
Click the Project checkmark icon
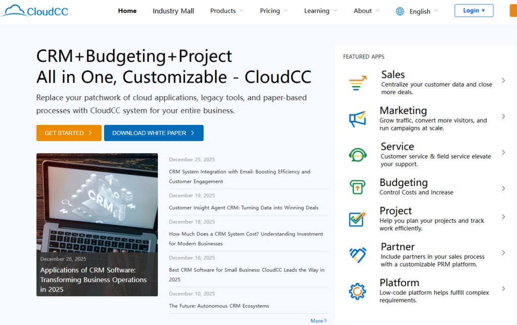357,219
